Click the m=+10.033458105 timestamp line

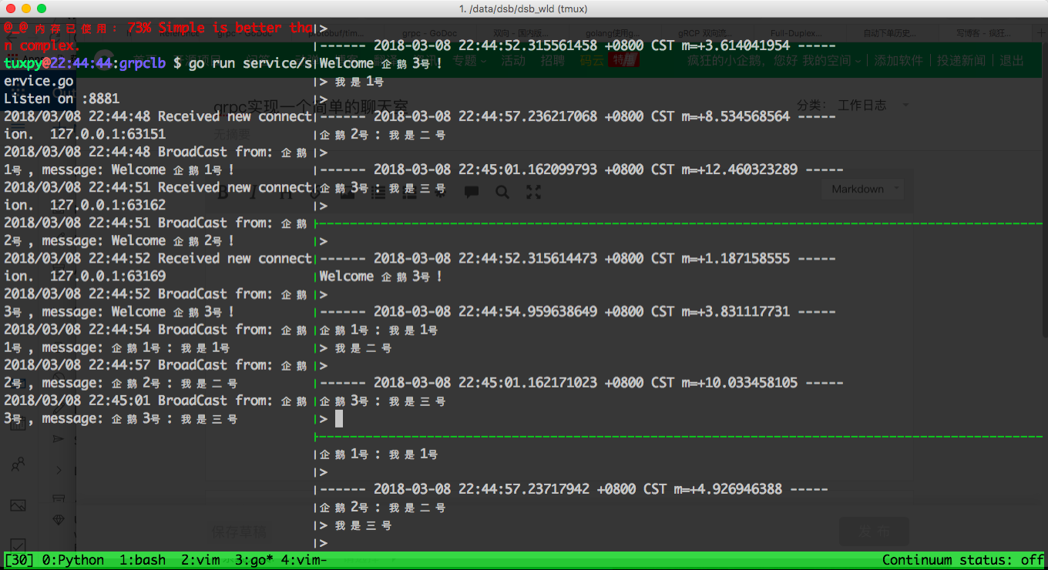581,383
